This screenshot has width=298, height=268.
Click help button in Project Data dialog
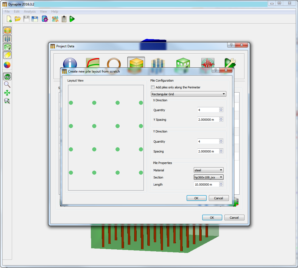(231, 45)
